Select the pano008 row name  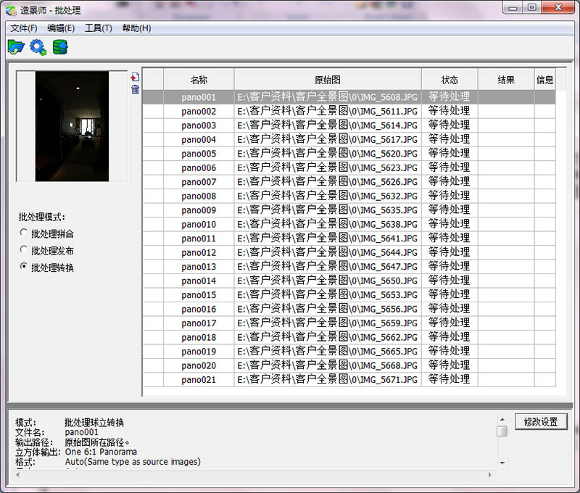click(x=199, y=196)
